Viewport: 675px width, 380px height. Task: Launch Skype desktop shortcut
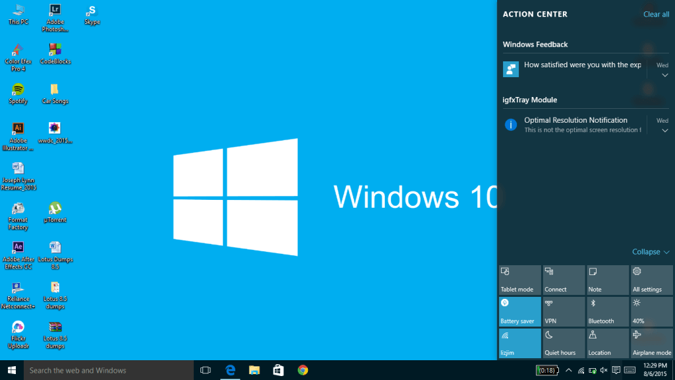point(92,15)
